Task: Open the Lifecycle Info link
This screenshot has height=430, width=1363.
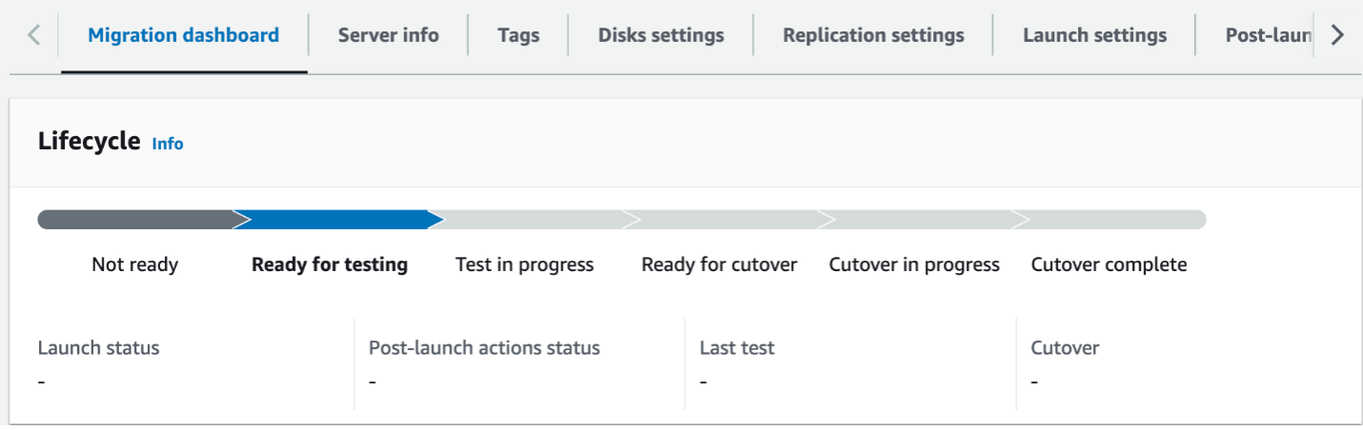Action: tap(168, 144)
